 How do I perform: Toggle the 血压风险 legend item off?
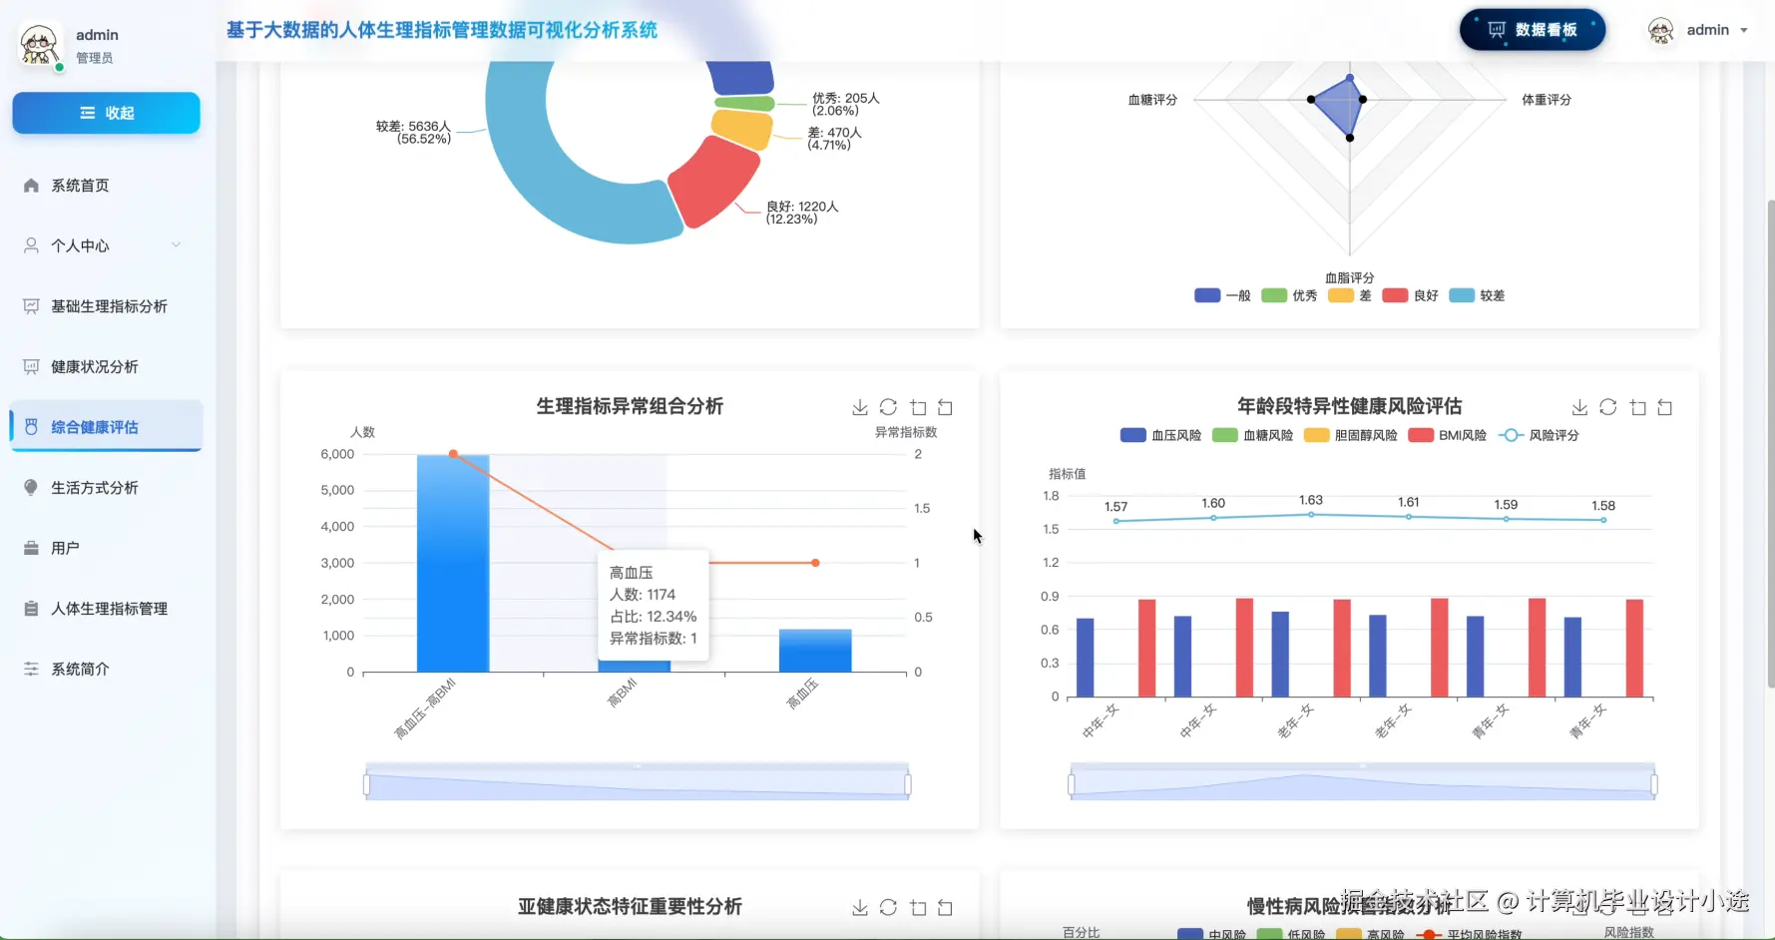[x=1161, y=435]
